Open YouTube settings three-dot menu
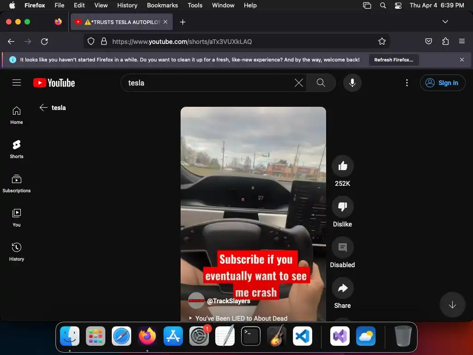 click(406, 83)
